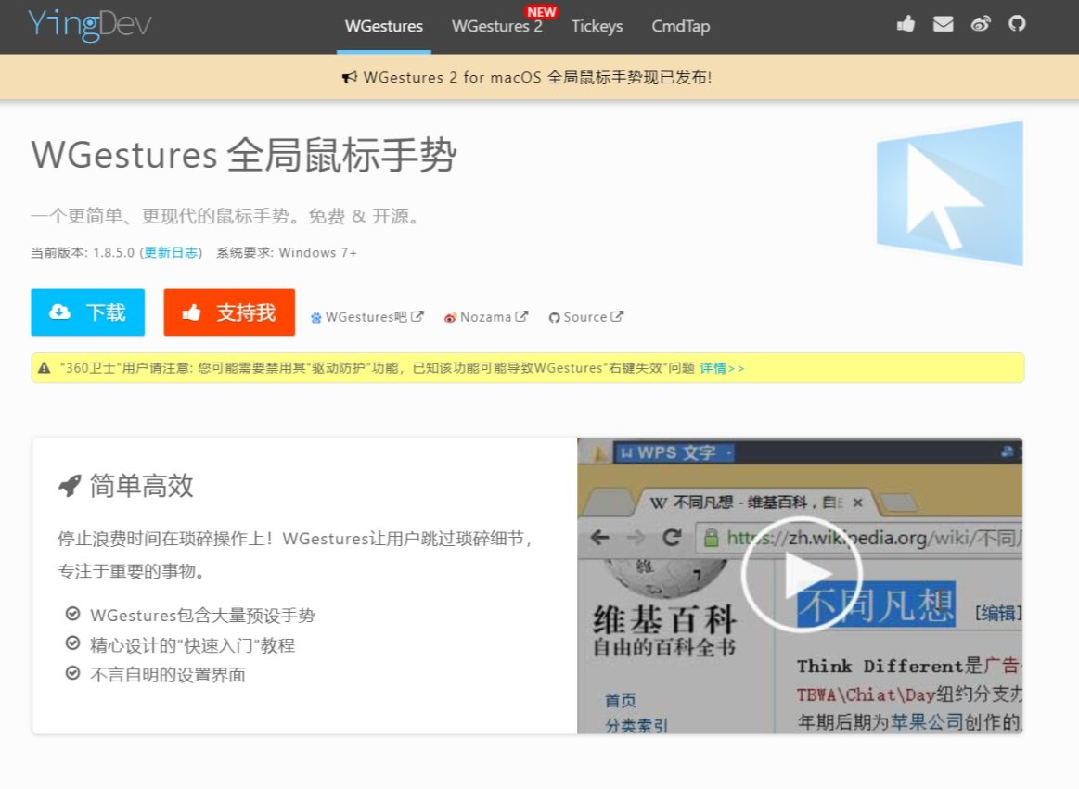The width and height of the screenshot is (1079, 789).
Task: Click the text 系统要求: Windows 7+
Action: (x=287, y=252)
